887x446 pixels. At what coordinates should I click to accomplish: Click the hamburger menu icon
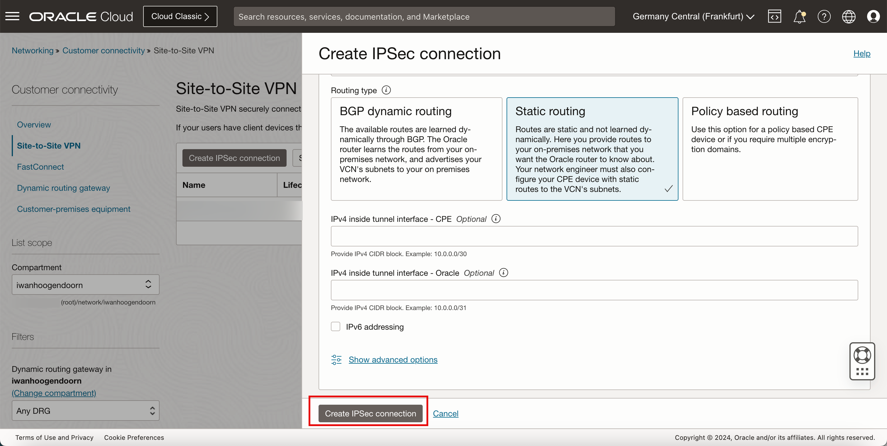[13, 16]
